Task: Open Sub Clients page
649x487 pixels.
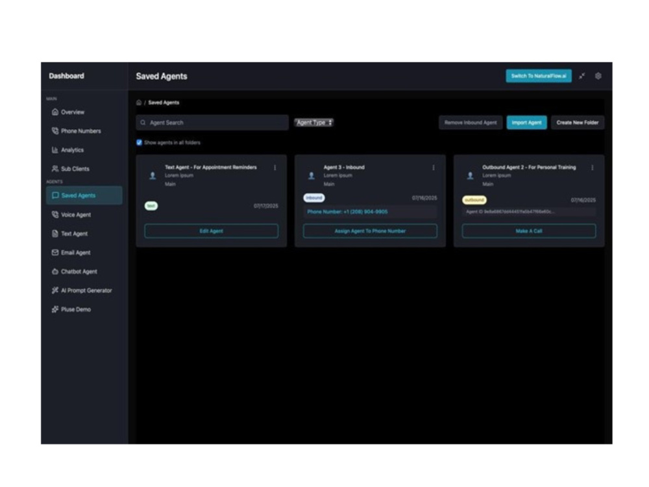Action: pos(84,169)
